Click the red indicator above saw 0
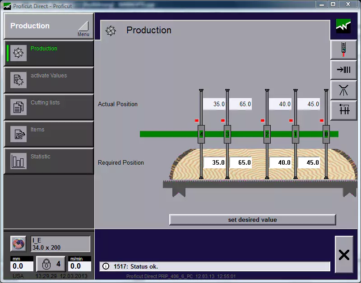 pos(322,121)
